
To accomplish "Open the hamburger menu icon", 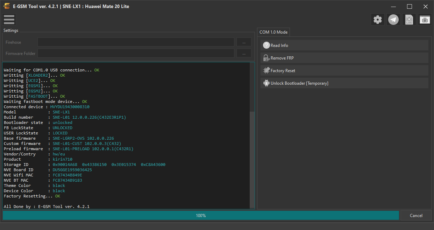I will [x=9, y=20].
